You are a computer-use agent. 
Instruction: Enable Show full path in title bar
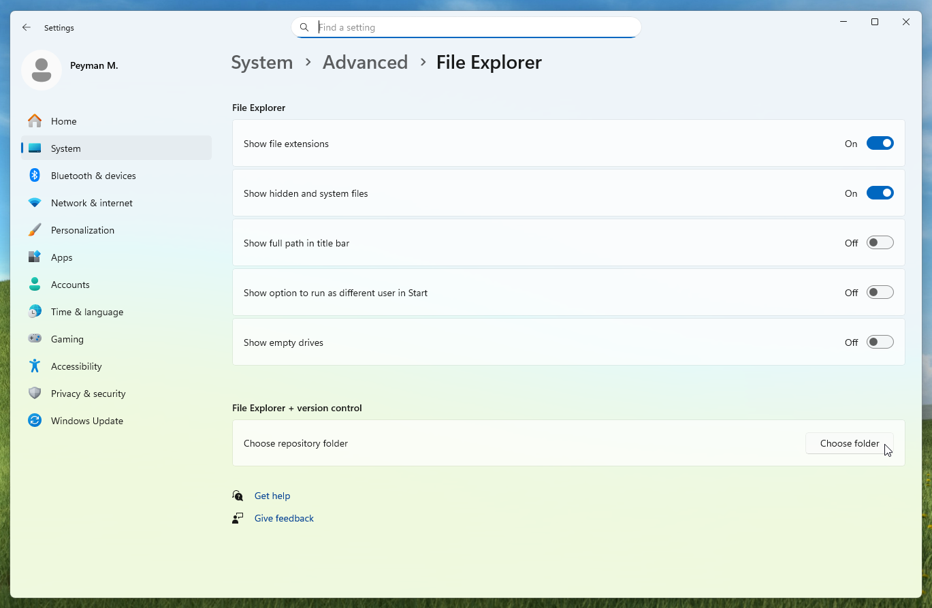point(880,243)
